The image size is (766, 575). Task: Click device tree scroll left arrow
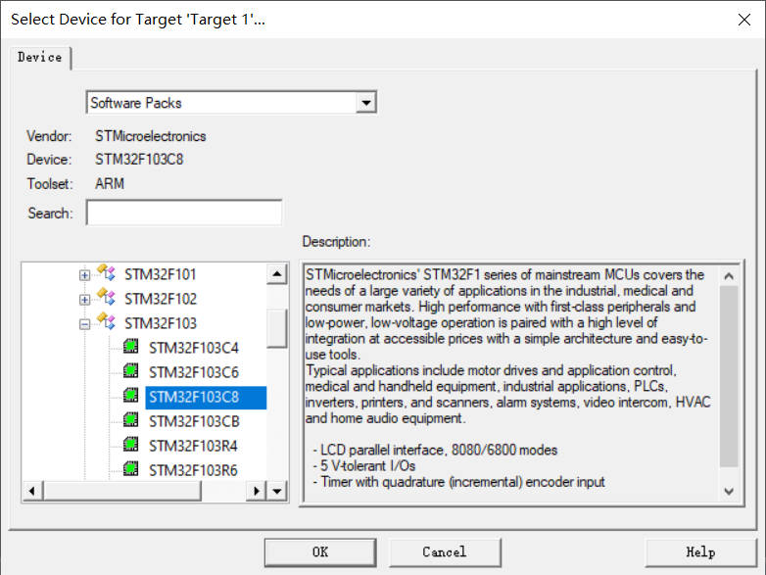[32, 491]
